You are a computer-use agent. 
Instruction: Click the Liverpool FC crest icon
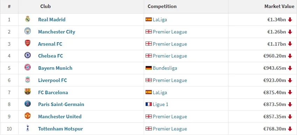[x=28, y=80]
